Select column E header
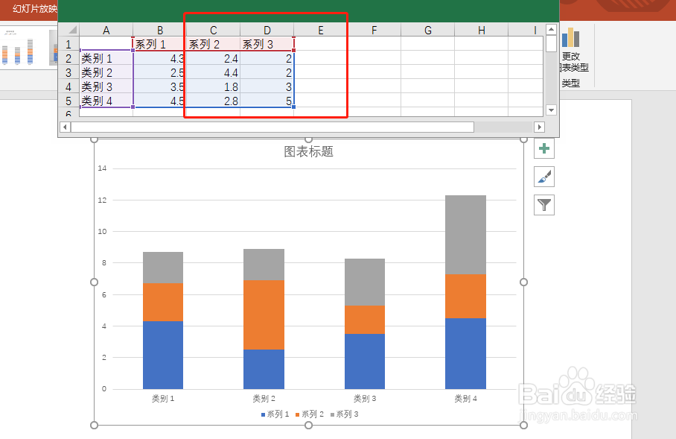The image size is (676, 439). (321, 31)
